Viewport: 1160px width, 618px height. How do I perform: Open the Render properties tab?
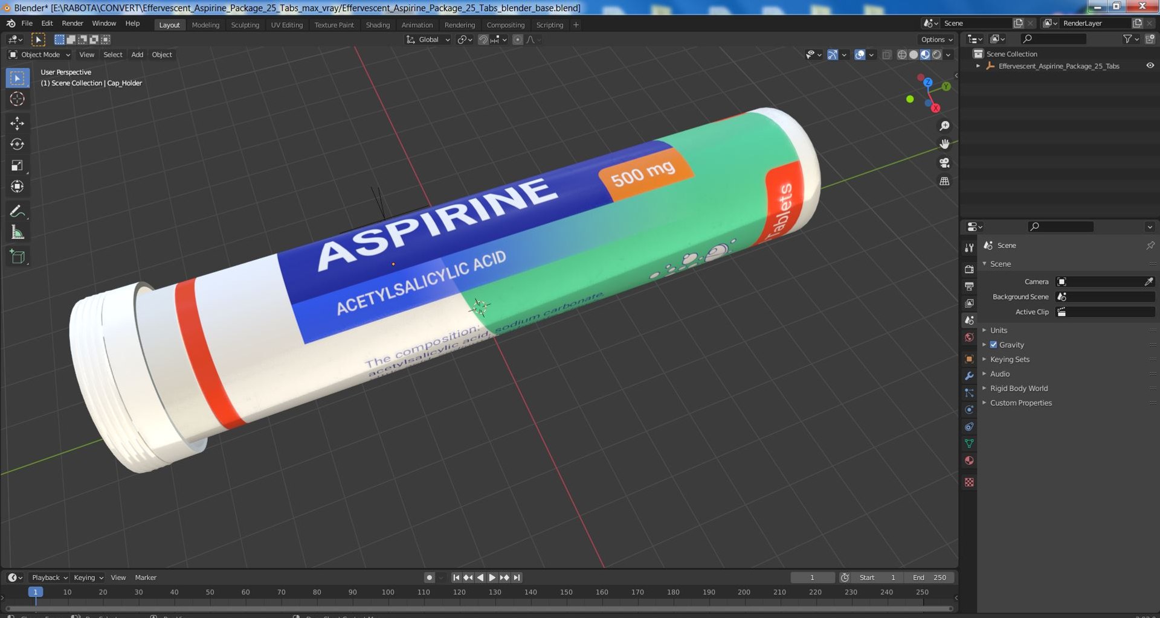click(969, 269)
